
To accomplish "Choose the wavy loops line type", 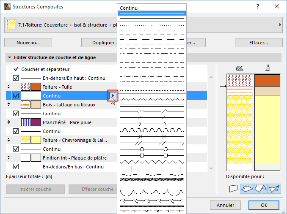I will 152,130.
